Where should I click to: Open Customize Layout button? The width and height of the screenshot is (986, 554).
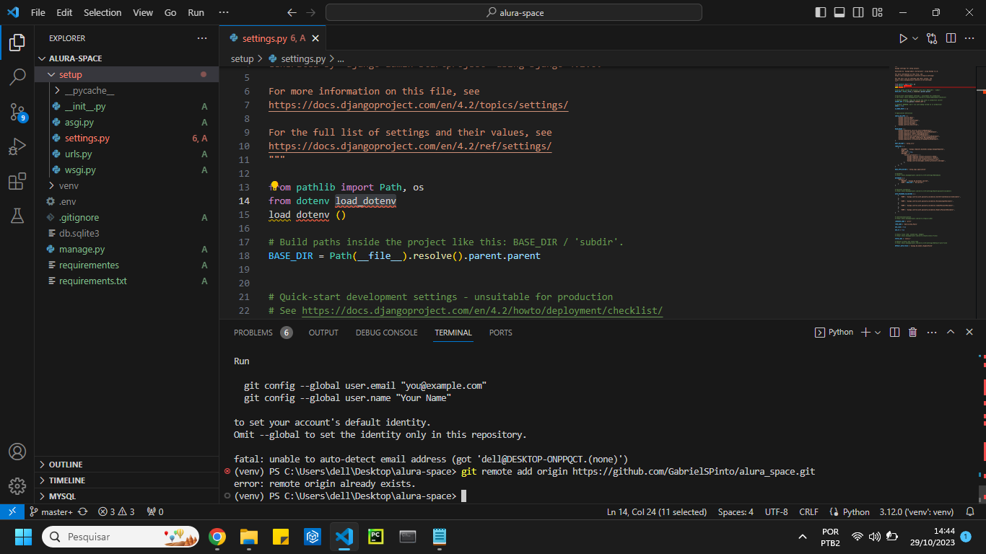(x=877, y=13)
